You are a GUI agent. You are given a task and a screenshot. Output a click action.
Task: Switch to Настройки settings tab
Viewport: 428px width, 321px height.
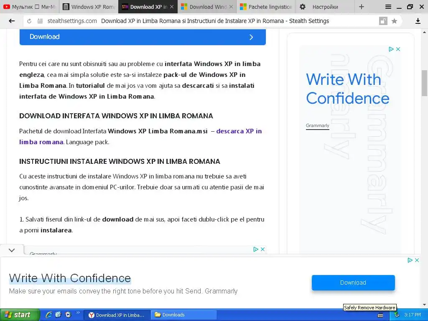click(x=325, y=7)
